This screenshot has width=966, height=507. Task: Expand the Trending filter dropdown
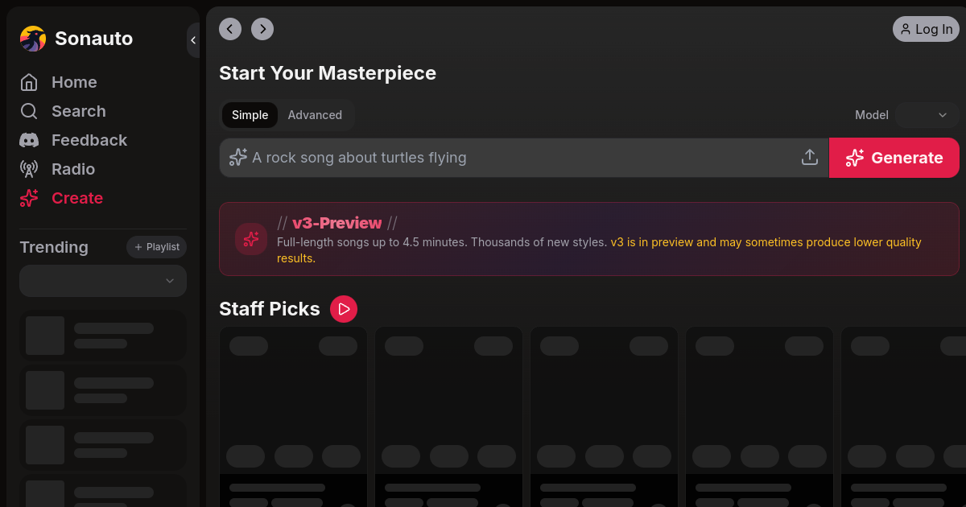click(x=103, y=281)
